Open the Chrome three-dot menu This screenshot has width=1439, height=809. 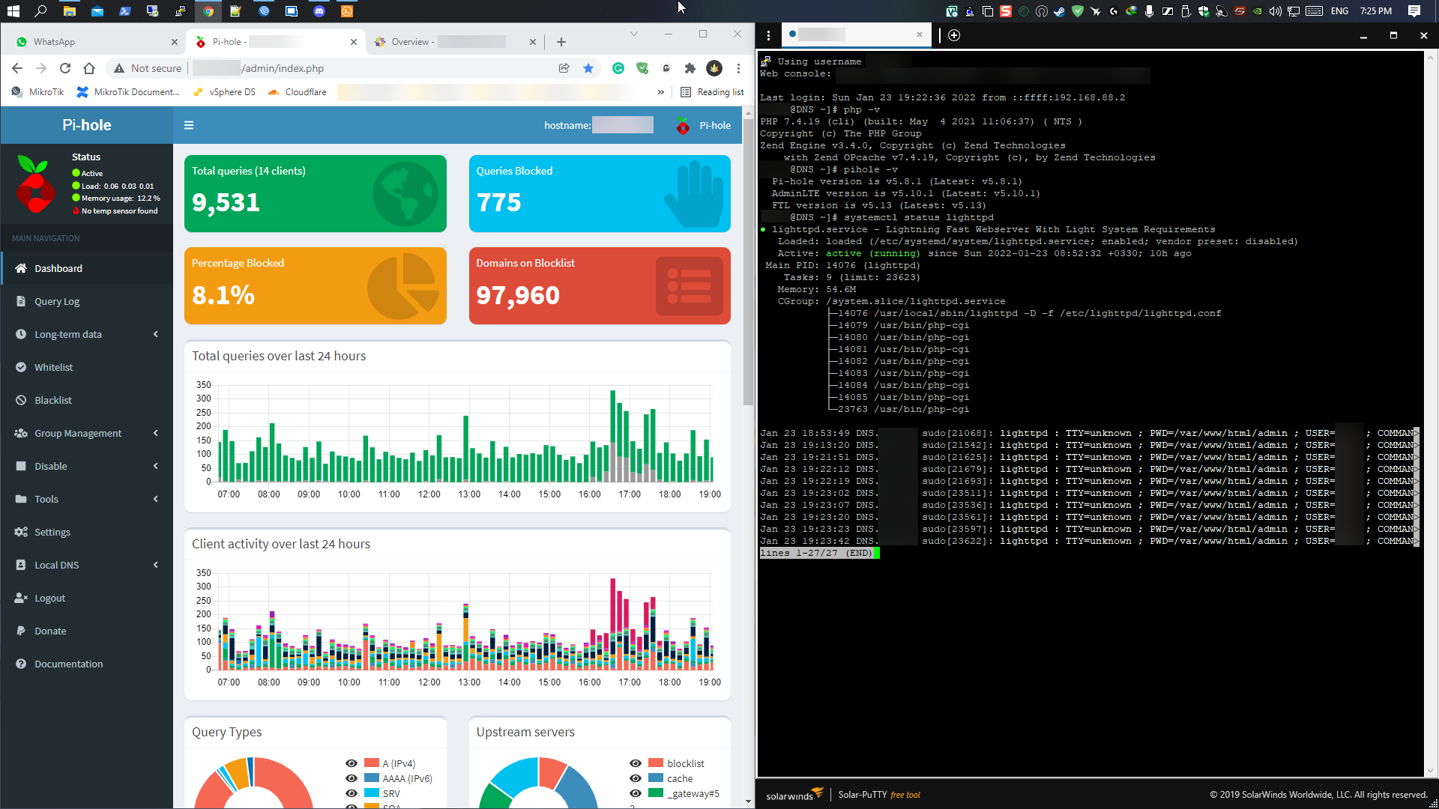[738, 68]
